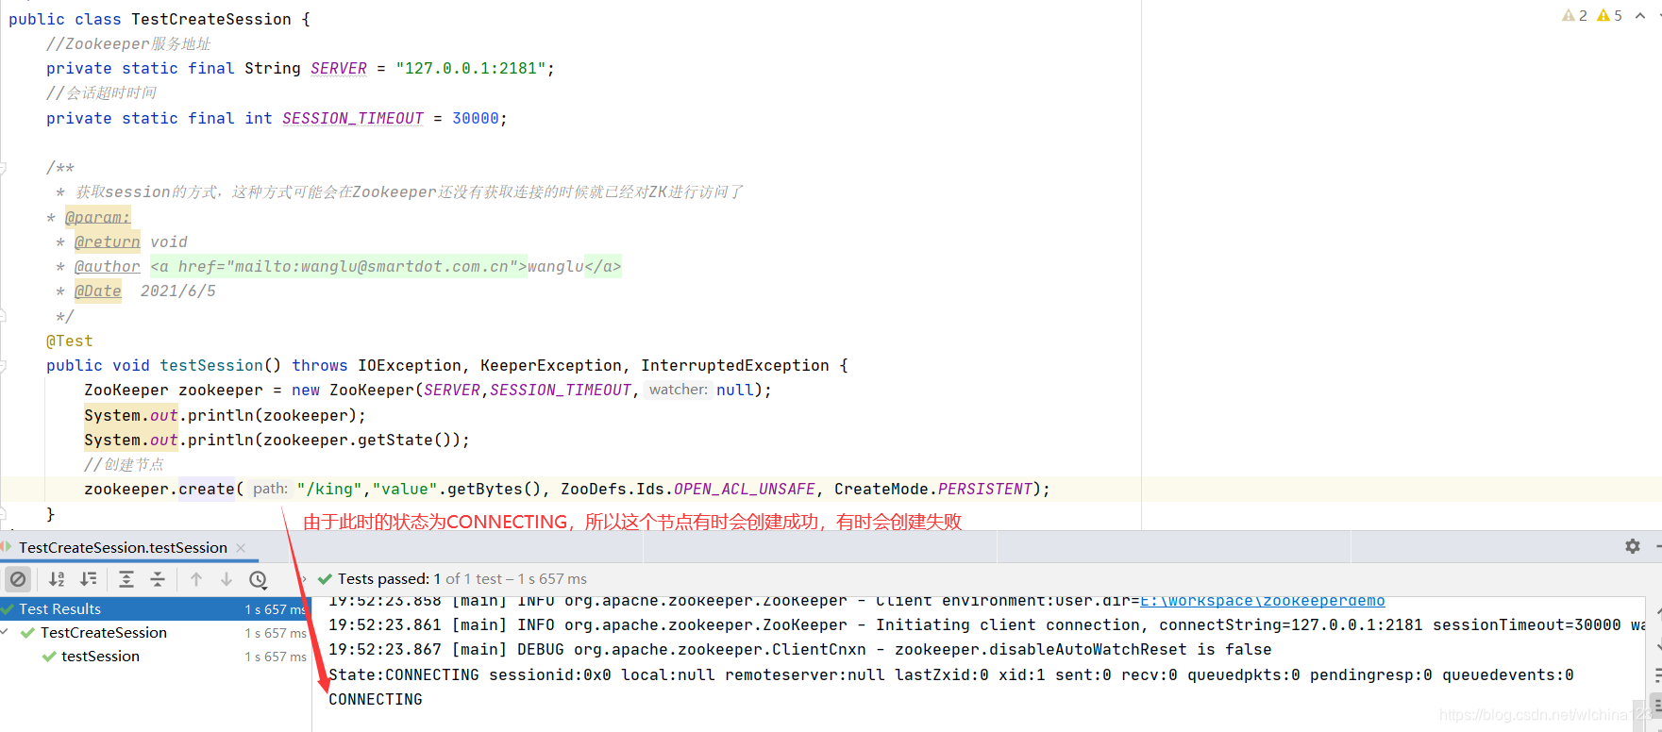The width and height of the screenshot is (1662, 732).
Task: Click InterruptedException in throws clause
Action: pos(735,365)
